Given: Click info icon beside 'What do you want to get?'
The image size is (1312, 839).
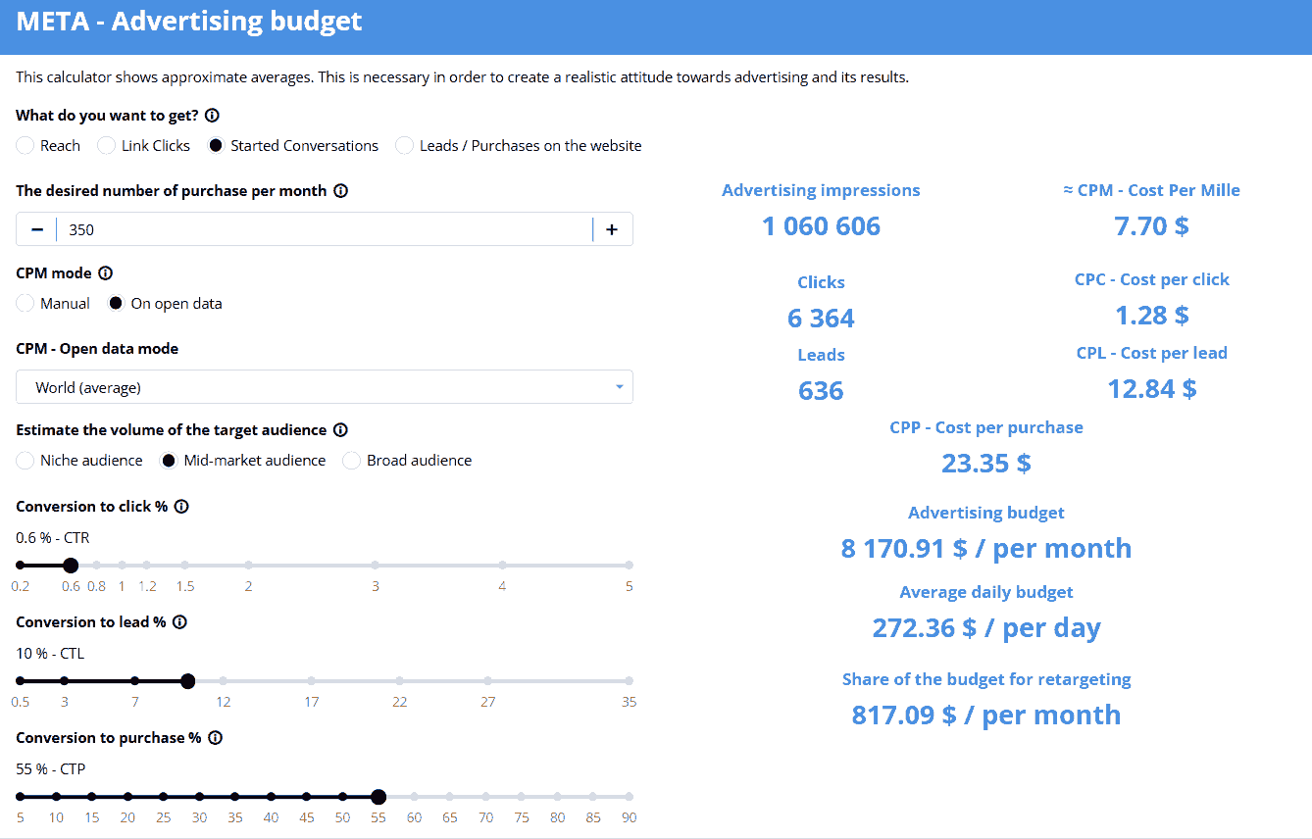Looking at the screenshot, I should pos(213,116).
